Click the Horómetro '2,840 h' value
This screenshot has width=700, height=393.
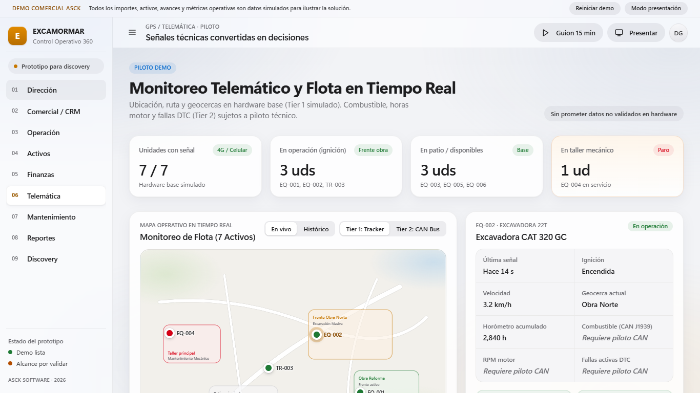pyautogui.click(x=495, y=338)
